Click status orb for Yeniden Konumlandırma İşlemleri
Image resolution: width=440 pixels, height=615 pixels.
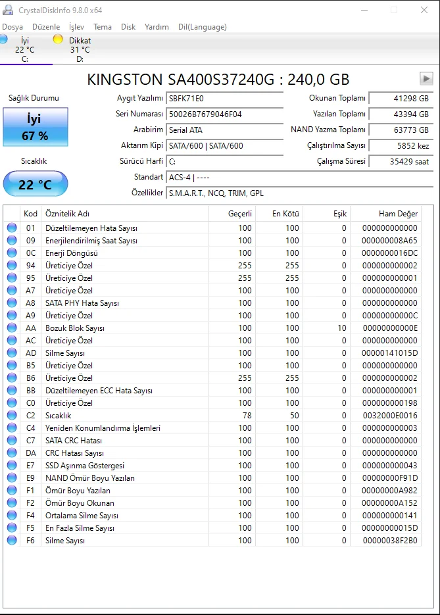12,428
